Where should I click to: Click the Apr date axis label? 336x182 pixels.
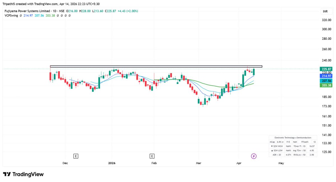[x=239, y=163]
